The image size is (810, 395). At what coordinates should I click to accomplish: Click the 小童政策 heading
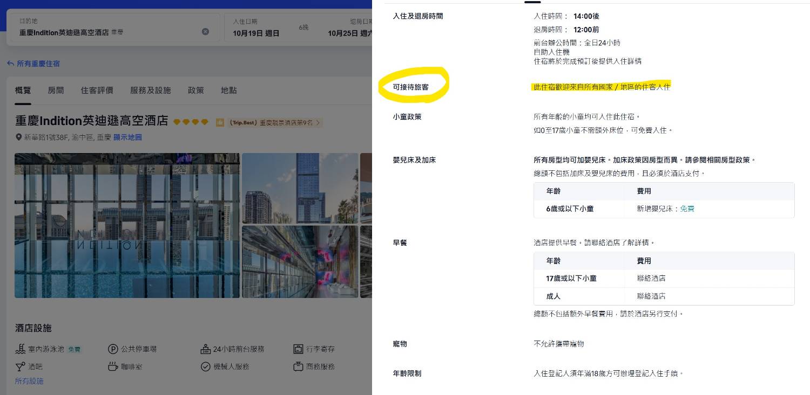tap(407, 117)
